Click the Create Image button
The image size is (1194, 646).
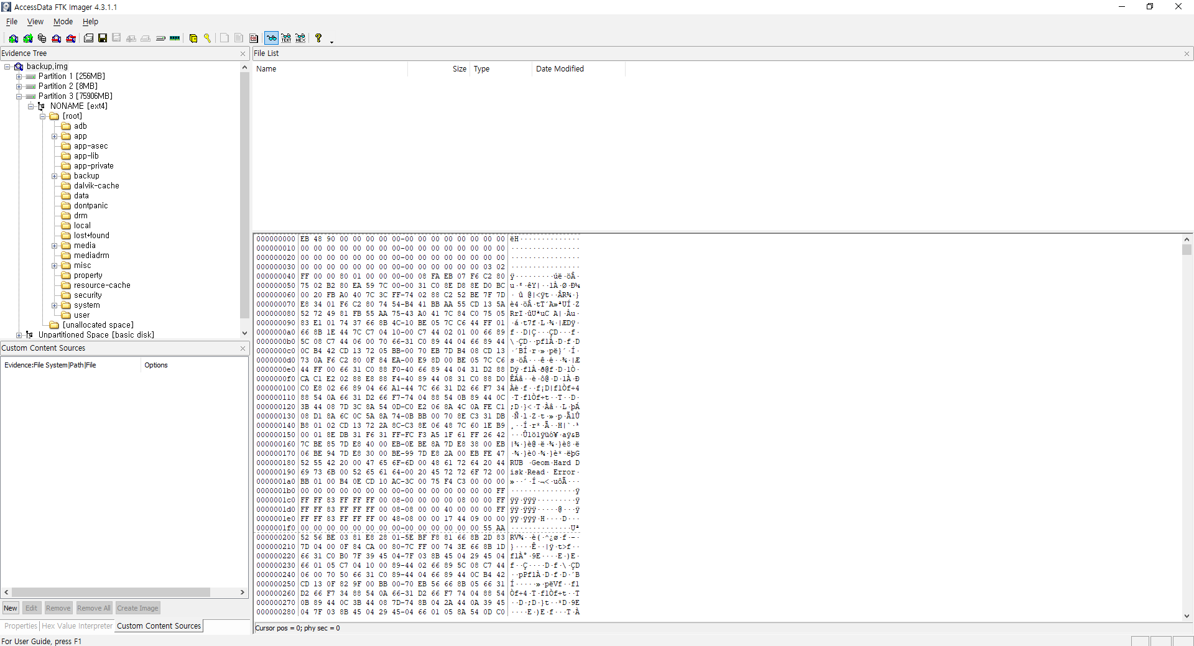pyautogui.click(x=137, y=608)
